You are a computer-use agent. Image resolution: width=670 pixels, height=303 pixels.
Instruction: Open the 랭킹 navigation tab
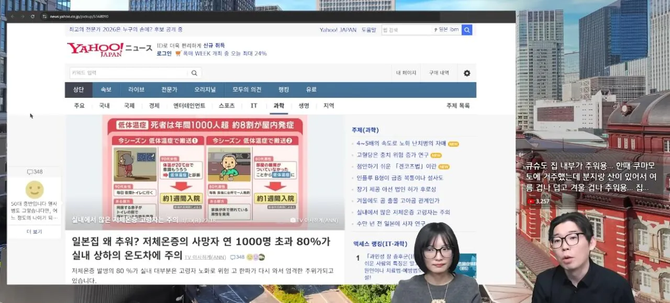[x=283, y=89]
